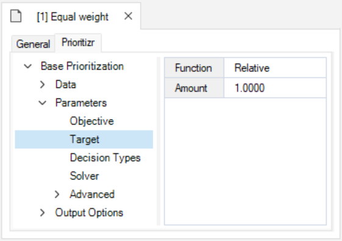Switch to the General tab
This screenshot has height=241, width=342.
pos(33,44)
